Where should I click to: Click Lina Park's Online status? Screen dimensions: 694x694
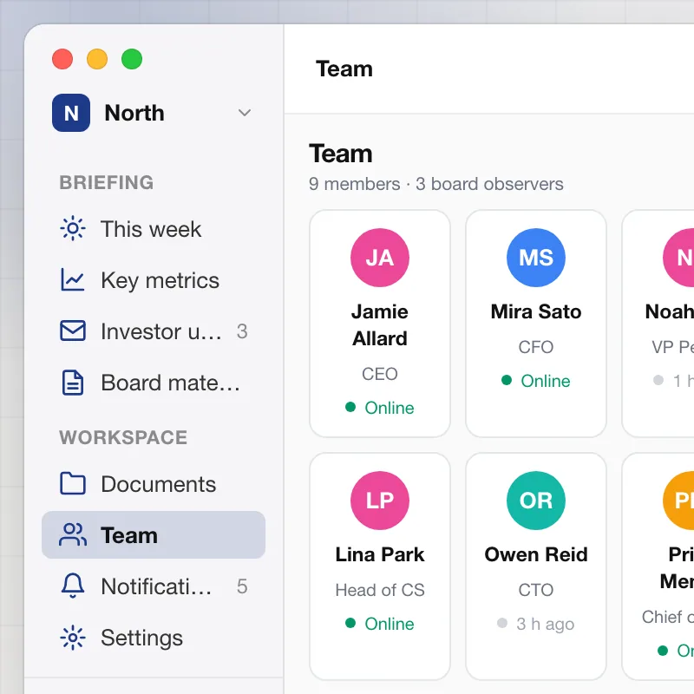(380, 624)
